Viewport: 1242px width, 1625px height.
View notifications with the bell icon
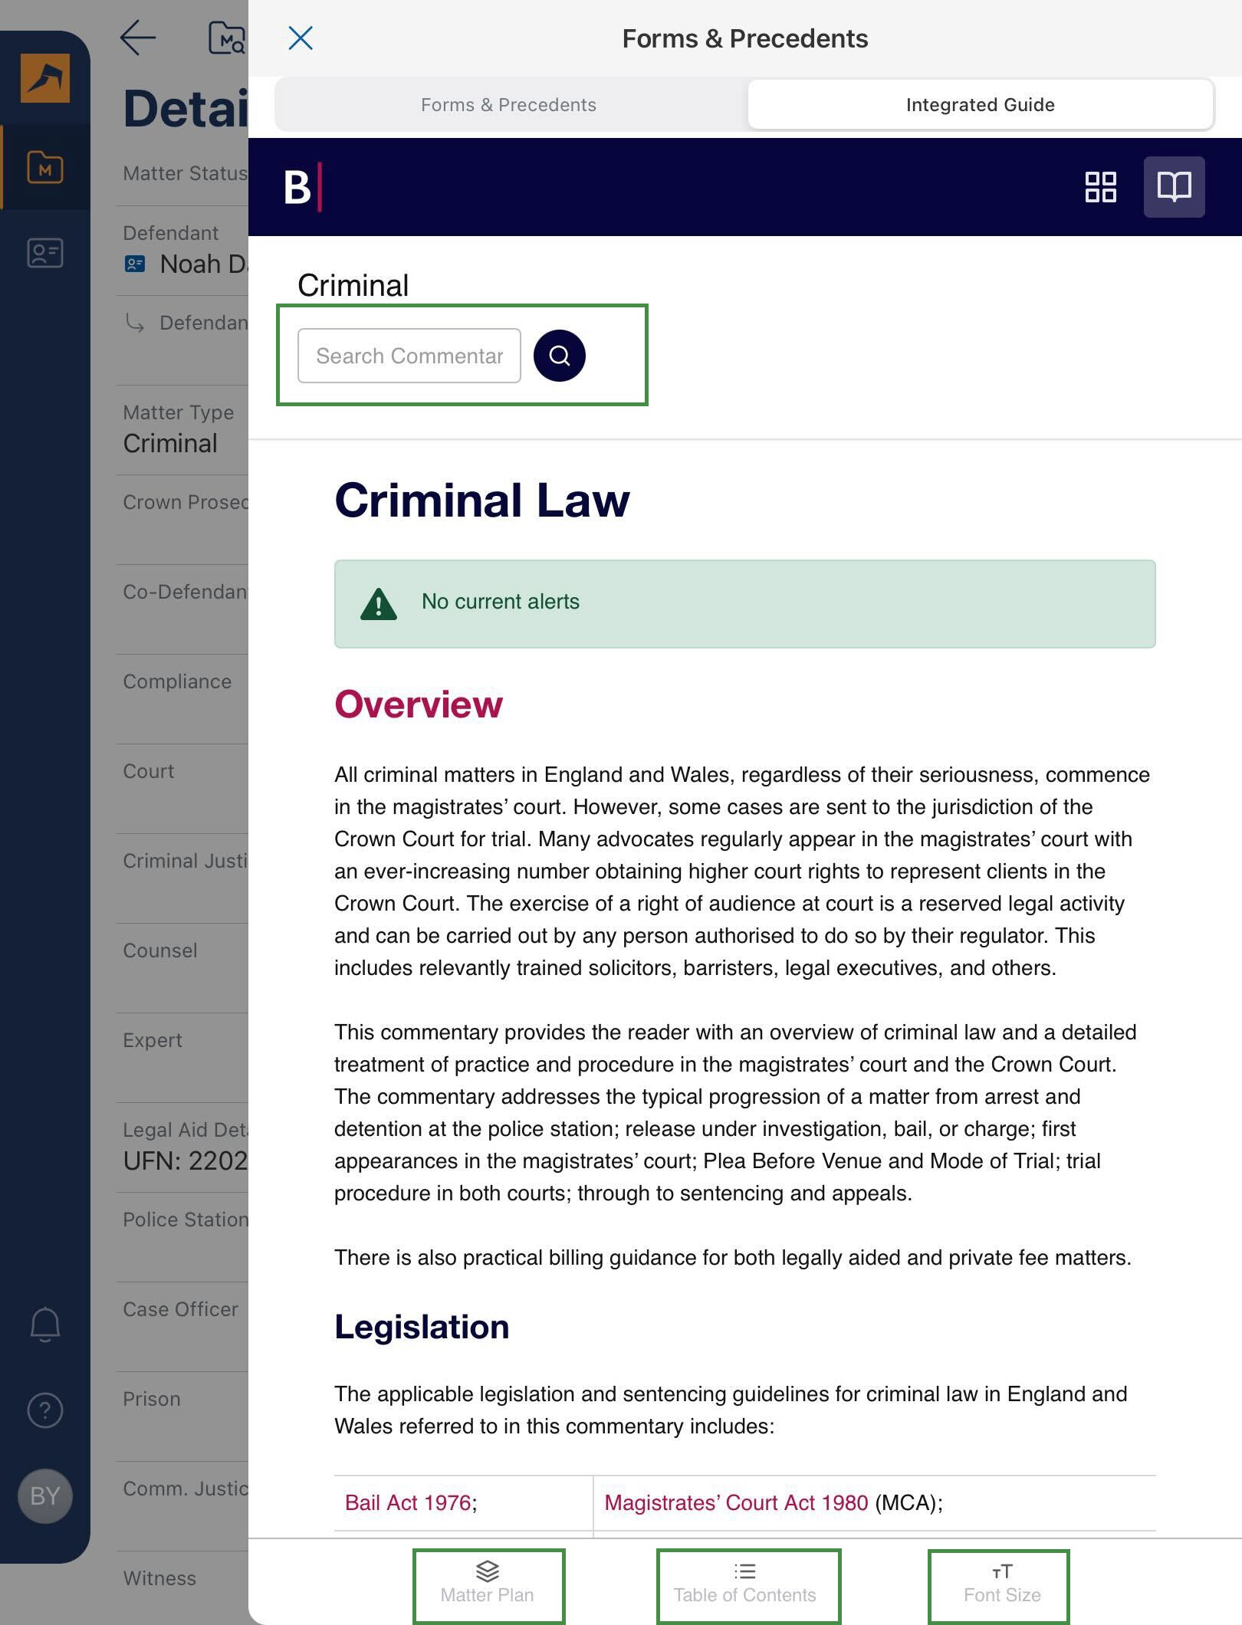point(45,1324)
